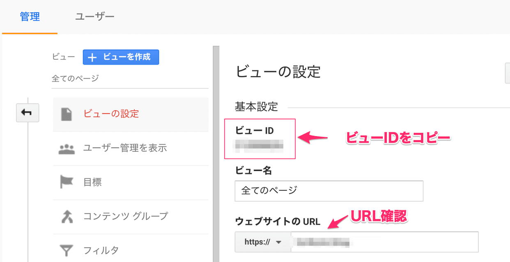
Task: Click inside the ビュー名 input field
Action: pyautogui.click(x=329, y=191)
